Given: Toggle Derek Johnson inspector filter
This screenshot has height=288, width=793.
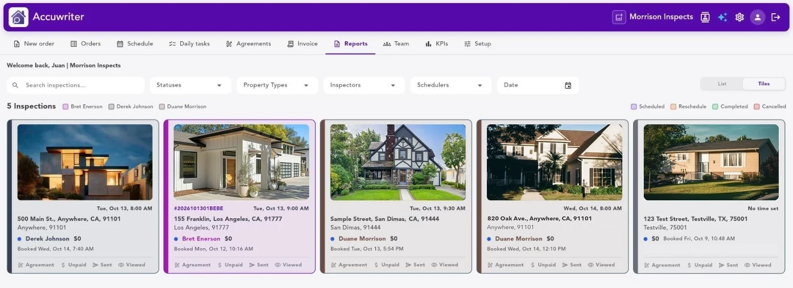Looking at the screenshot, I should coord(131,107).
